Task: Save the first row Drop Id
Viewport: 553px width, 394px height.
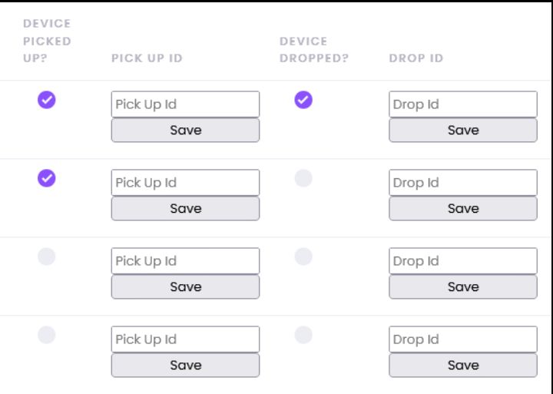Action: click(x=463, y=131)
